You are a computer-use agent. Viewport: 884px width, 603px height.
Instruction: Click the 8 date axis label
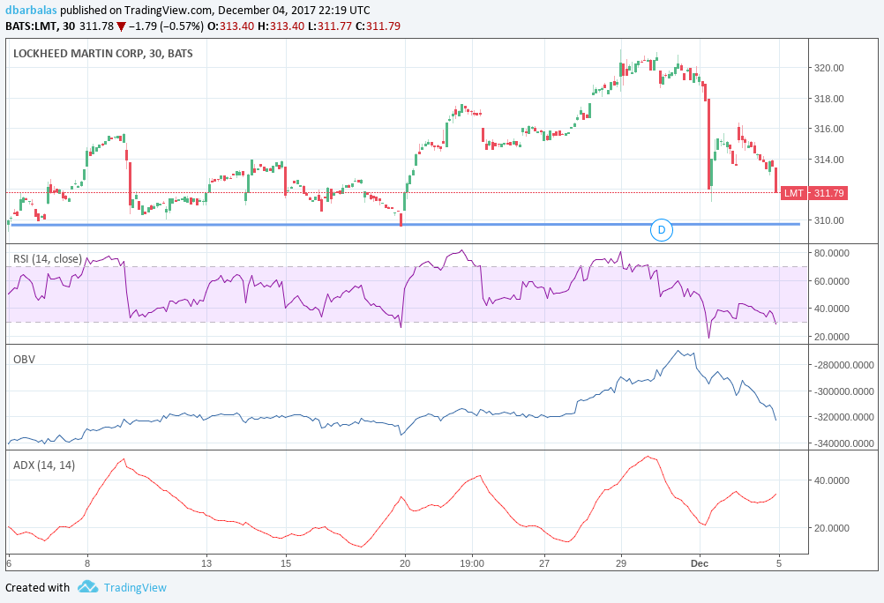(x=87, y=563)
